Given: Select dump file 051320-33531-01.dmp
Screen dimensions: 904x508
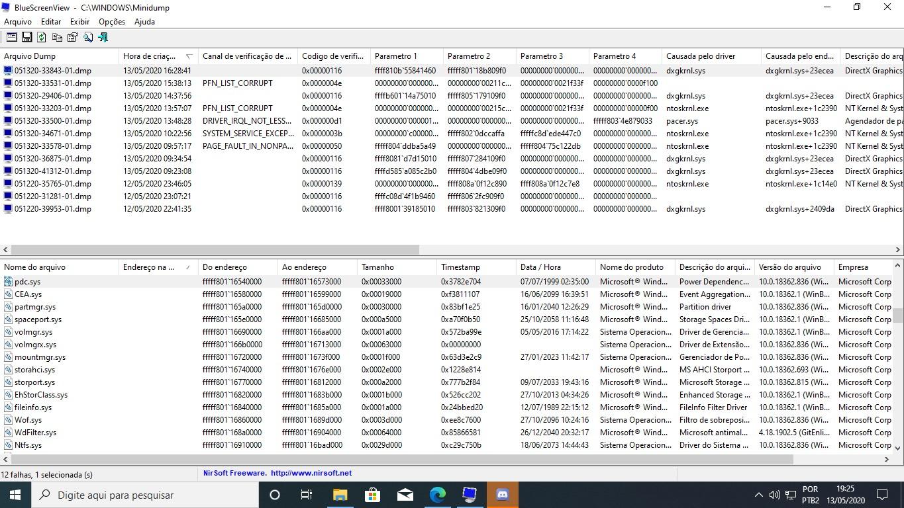Looking at the screenshot, I should (x=53, y=83).
